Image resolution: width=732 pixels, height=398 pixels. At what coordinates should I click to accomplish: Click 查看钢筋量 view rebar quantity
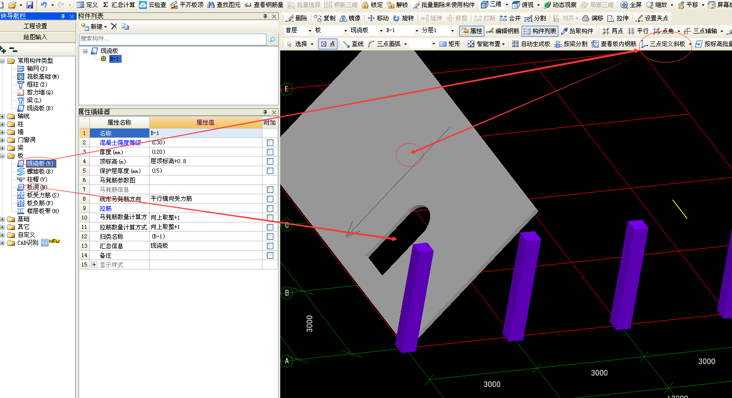click(263, 4)
